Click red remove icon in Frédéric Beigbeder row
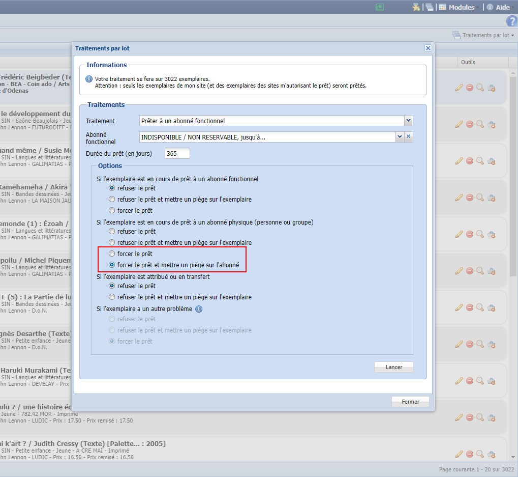The width and height of the screenshot is (518, 477). click(470, 88)
